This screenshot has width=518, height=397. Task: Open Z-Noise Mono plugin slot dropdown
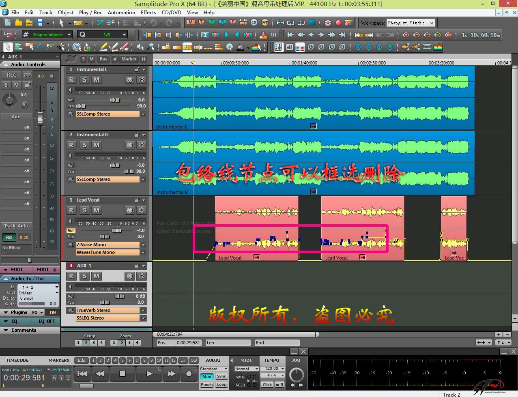click(143, 245)
